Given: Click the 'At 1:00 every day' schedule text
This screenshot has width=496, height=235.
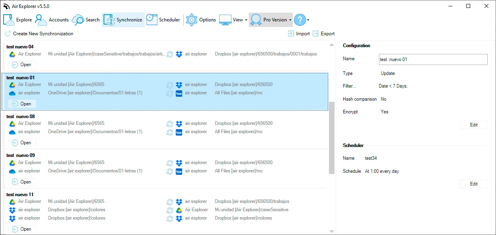Looking at the screenshot, I should click(382, 171).
